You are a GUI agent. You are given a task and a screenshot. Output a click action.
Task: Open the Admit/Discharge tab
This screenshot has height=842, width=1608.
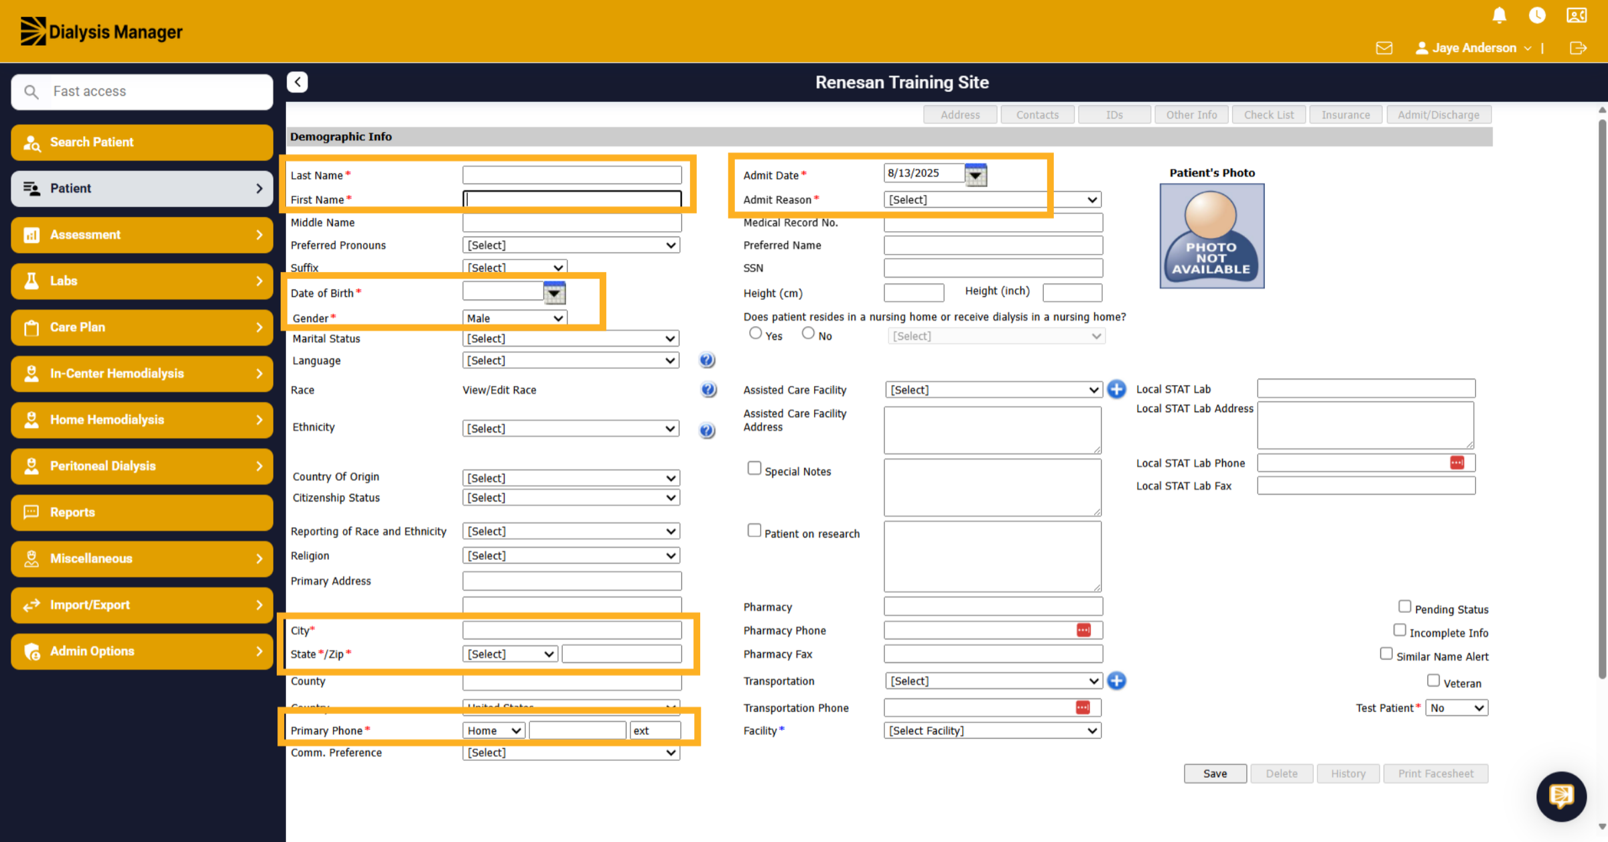pyautogui.click(x=1438, y=115)
